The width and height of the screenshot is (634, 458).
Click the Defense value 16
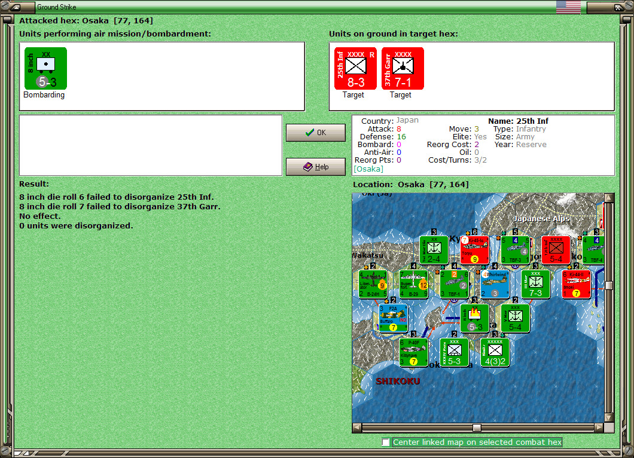coord(401,137)
